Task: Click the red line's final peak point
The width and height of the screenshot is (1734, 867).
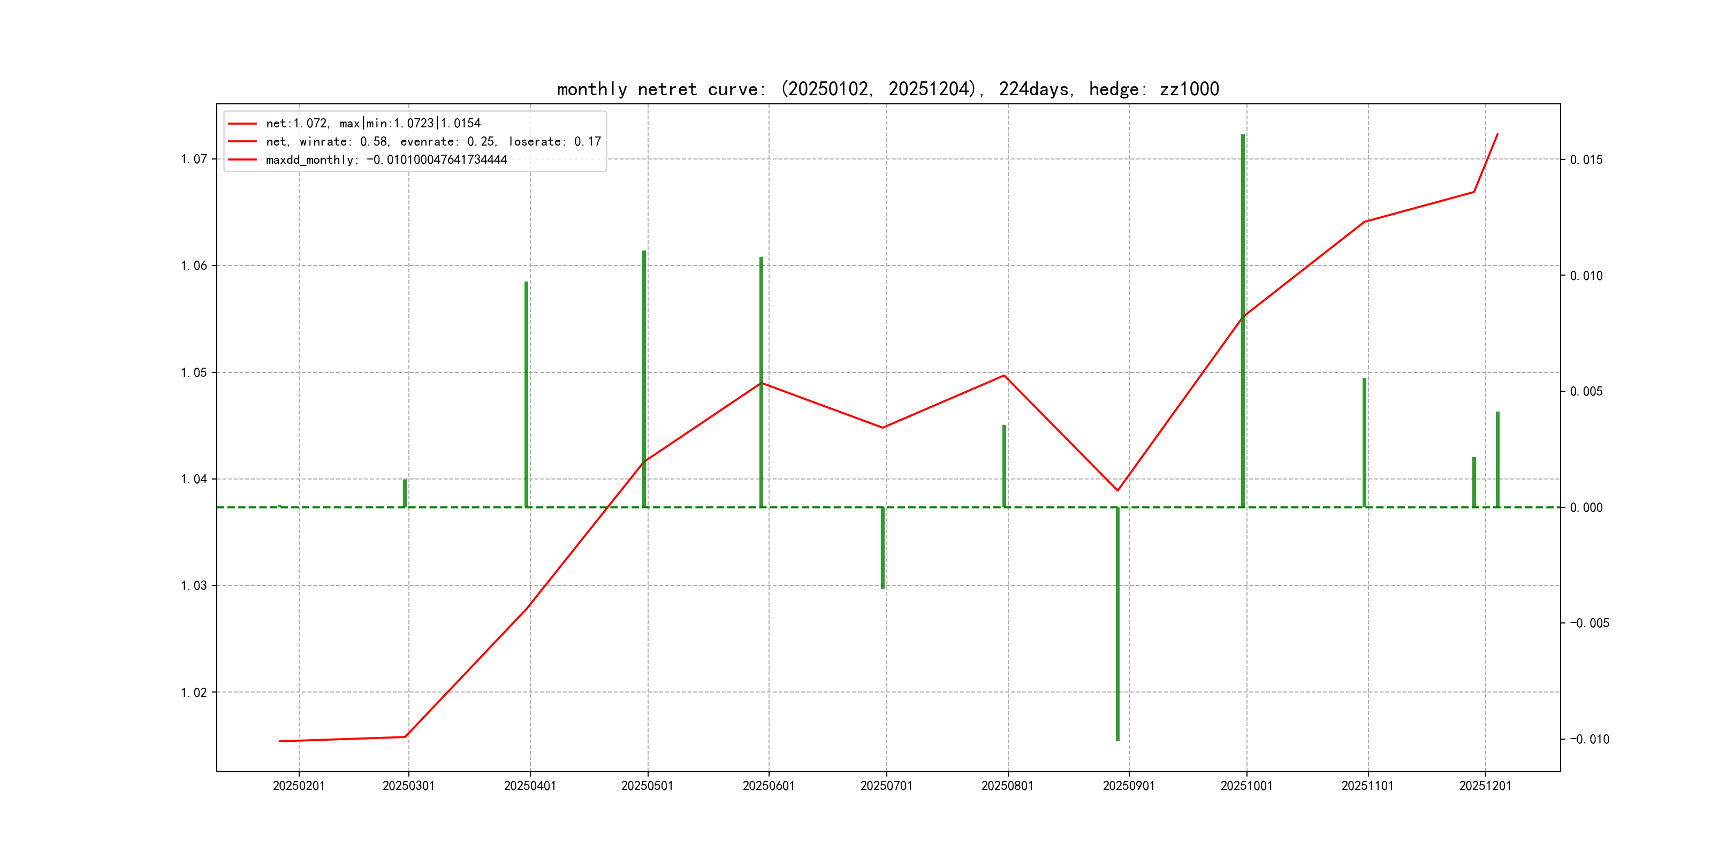Action: coord(1497,134)
